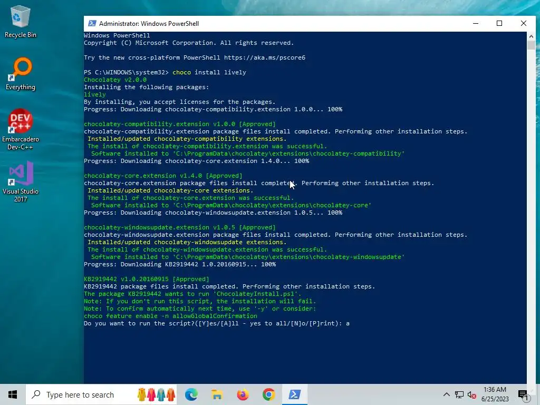Image resolution: width=540 pixels, height=405 pixels.
Task: Show hidden system tray icons
Action: 446,394
